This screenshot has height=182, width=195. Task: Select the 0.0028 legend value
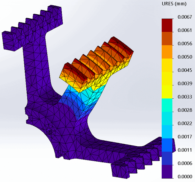pos(185,110)
